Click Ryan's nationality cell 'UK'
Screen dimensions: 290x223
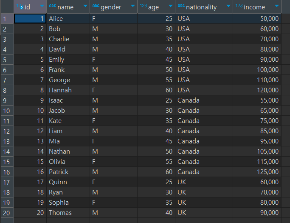204,192
